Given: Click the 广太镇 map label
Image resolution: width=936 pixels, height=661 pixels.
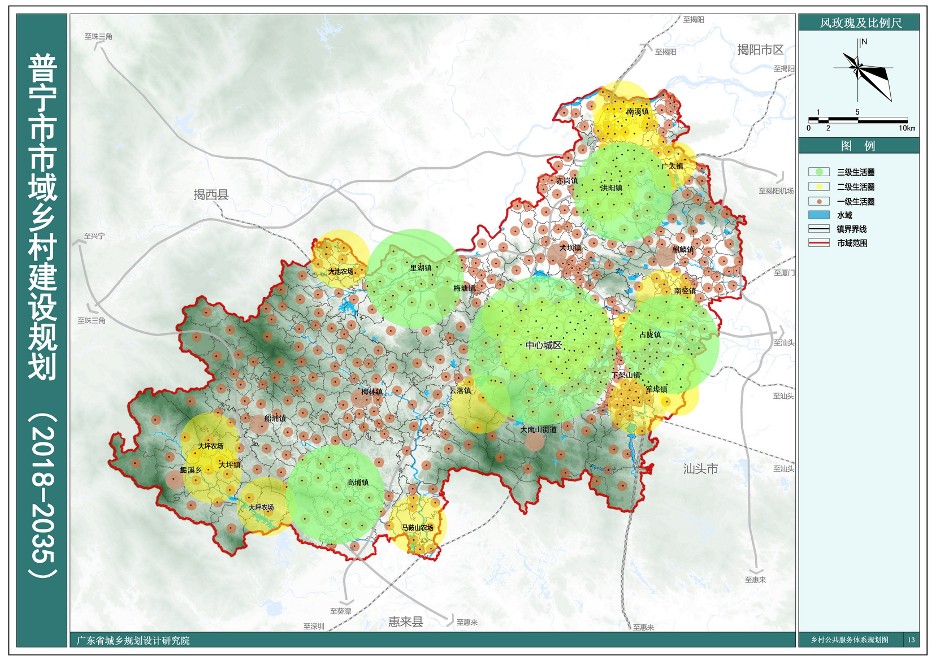Looking at the screenshot, I should (673, 166).
